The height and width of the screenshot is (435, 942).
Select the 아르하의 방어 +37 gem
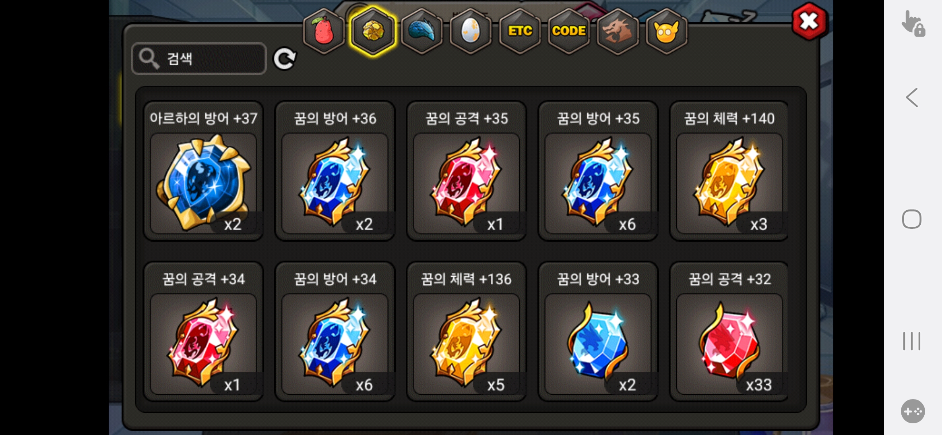click(203, 171)
